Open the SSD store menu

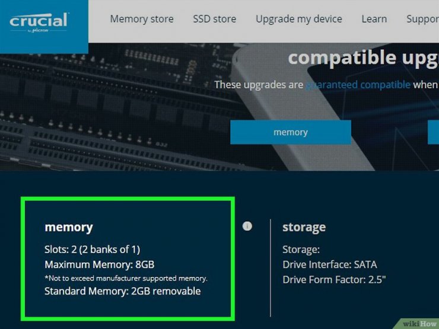[x=215, y=19]
